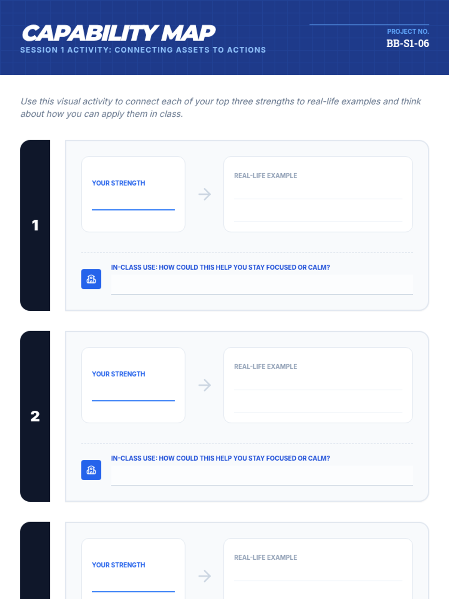Select the number 1 sidebar tab
The height and width of the screenshot is (599, 449).
[35, 225]
